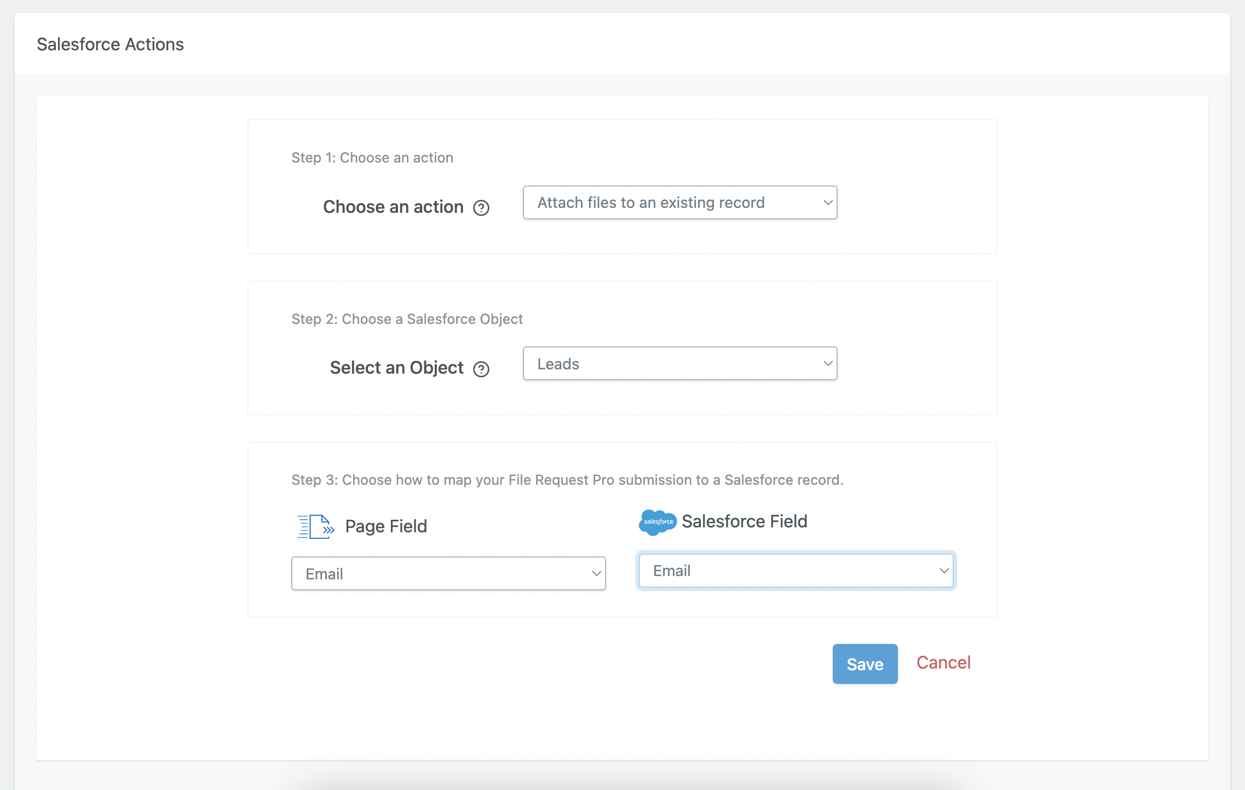Click the Step 3 mapping instructions text

point(567,480)
